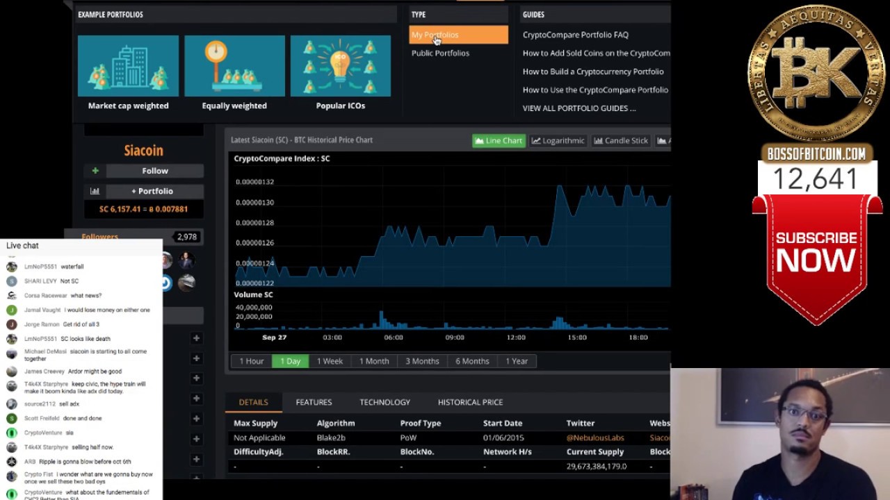Select Public Portfolios type option
The image size is (890, 500).
click(440, 53)
